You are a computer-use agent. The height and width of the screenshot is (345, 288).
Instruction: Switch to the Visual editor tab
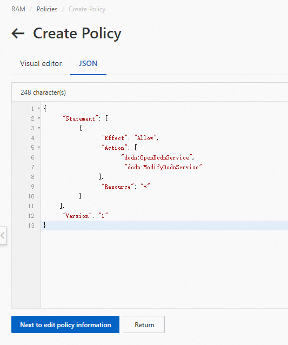[41, 64]
